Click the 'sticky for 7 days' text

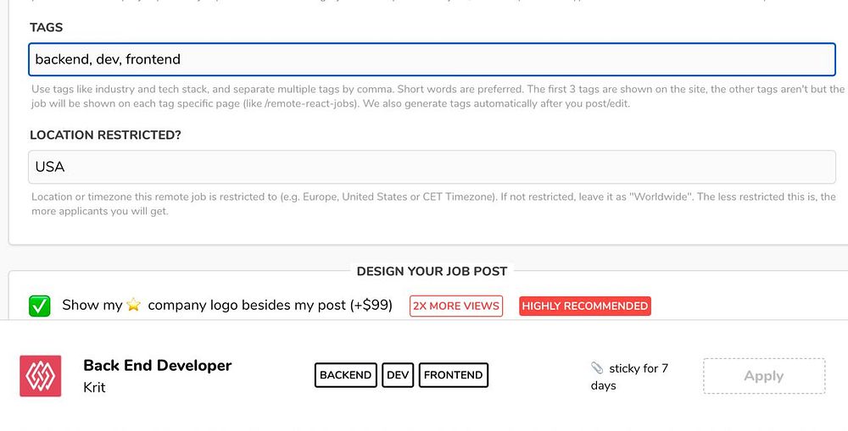[629, 377]
